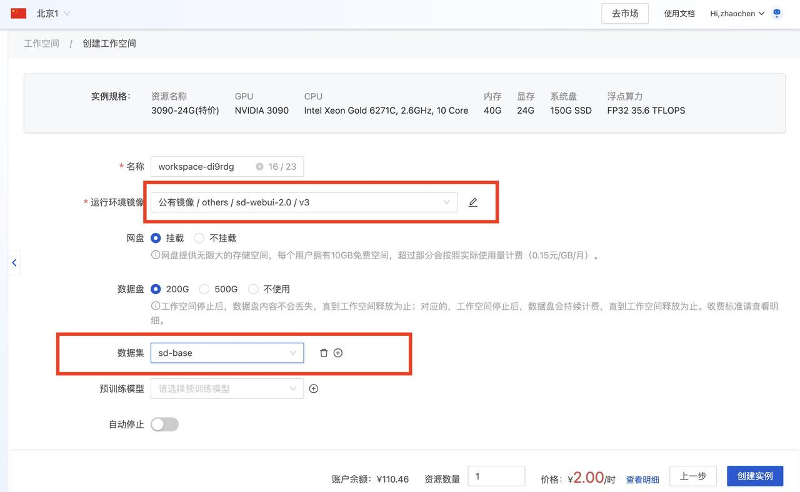Click the 创建工作空间 breadcrumb text
Image resolution: width=800 pixels, height=492 pixels.
coord(109,43)
